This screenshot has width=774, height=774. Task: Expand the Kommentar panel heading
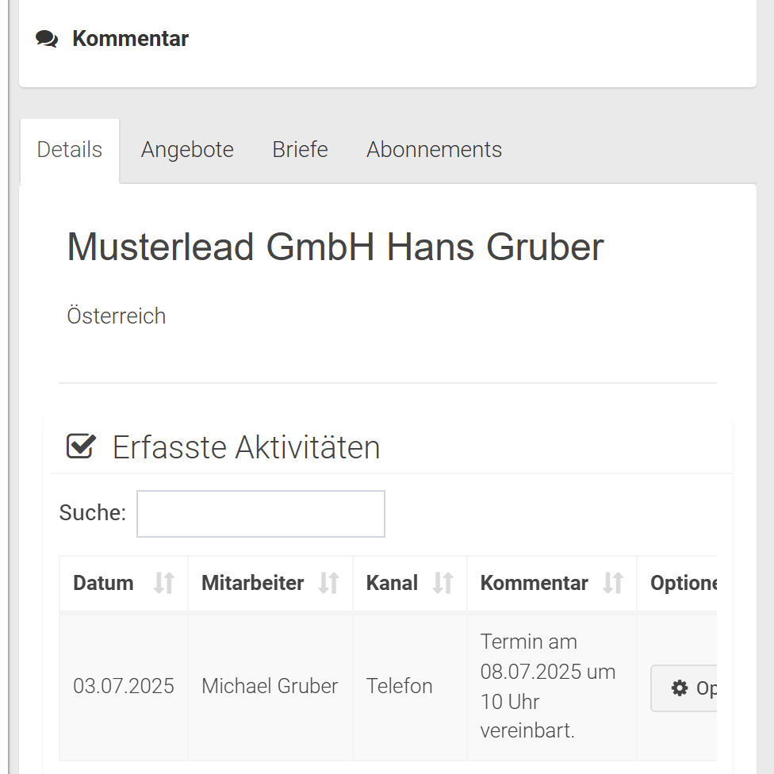coord(130,39)
